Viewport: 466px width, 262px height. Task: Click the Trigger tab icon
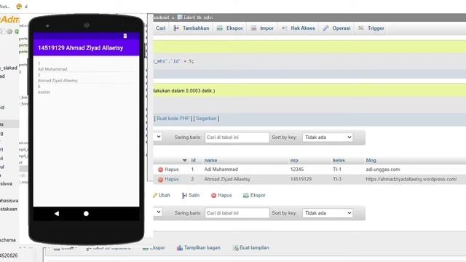(361, 28)
